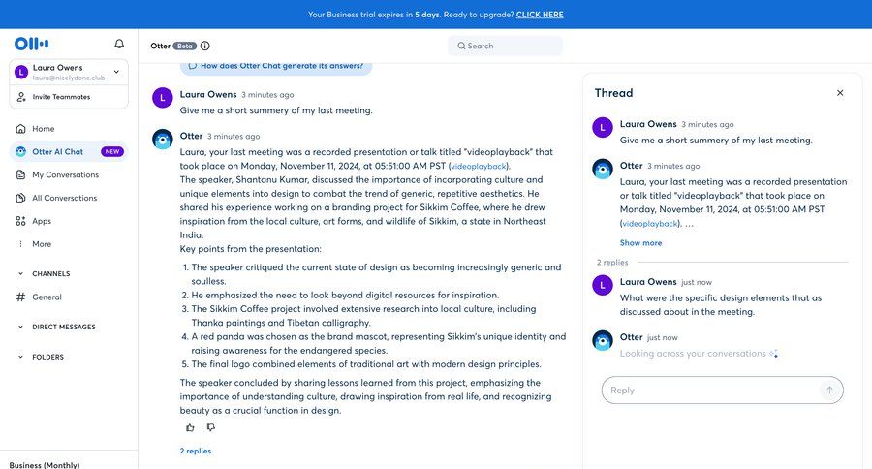
Task: Click the Otter AI Chat mascot icon
Action: tap(20, 151)
